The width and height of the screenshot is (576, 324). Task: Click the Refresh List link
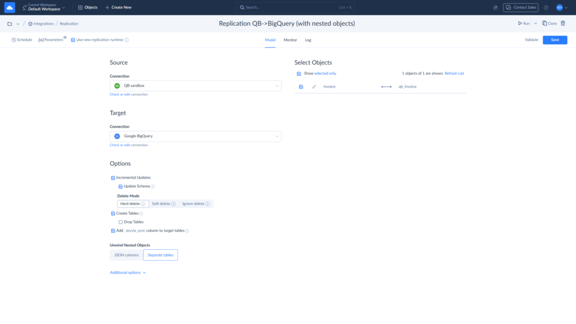(454, 73)
